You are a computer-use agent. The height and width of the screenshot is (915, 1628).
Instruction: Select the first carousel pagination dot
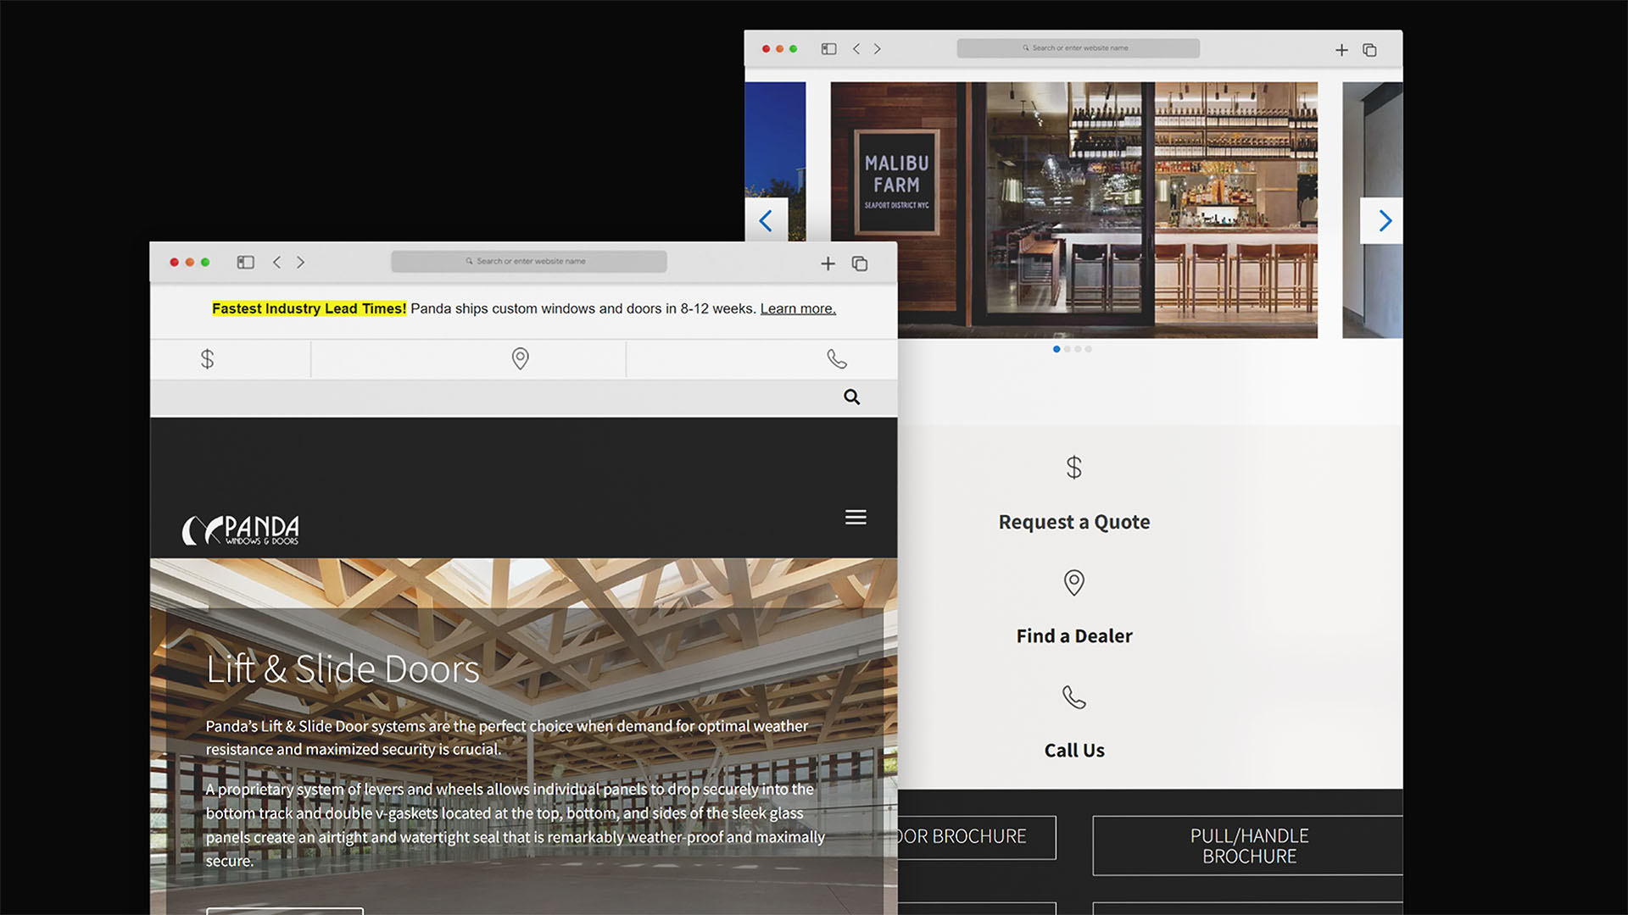click(x=1057, y=349)
